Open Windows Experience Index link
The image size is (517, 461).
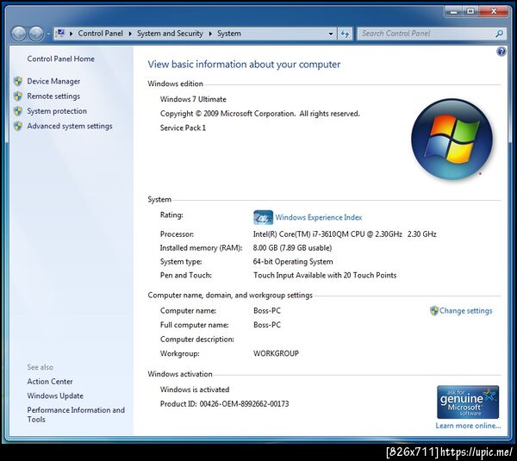tap(319, 217)
